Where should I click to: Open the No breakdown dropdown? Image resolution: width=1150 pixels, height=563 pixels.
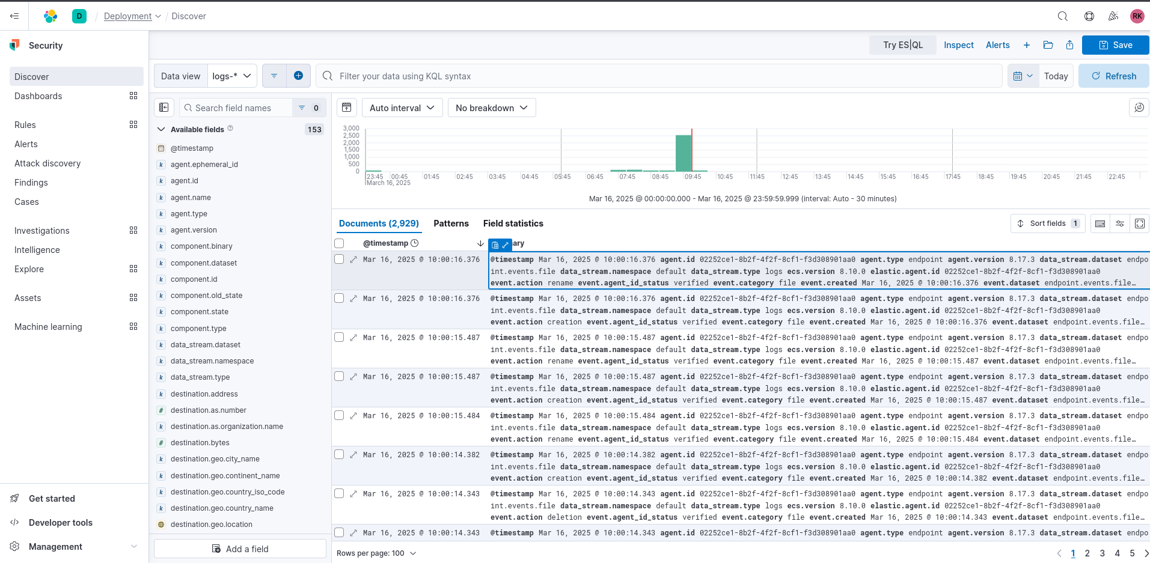[x=492, y=108]
